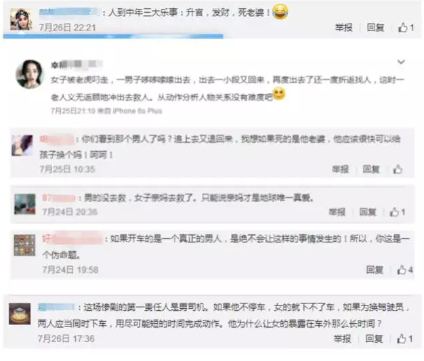Reply to the 7月25日 10:35 comment
Screen dimensions: 424x361
[371, 169]
